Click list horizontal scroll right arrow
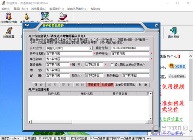Viewport: 193px width, 140px height. [147, 122]
